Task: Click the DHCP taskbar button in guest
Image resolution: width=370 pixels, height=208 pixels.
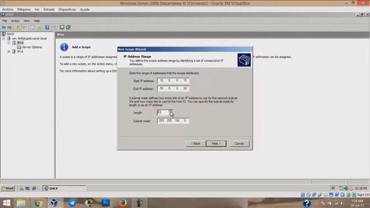Action: coord(64,188)
